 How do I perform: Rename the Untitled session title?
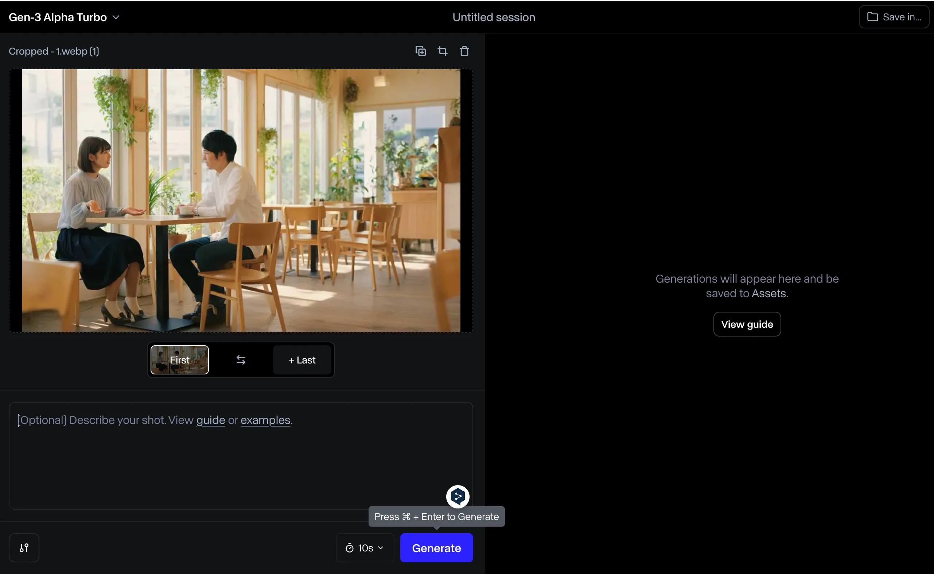tap(493, 17)
